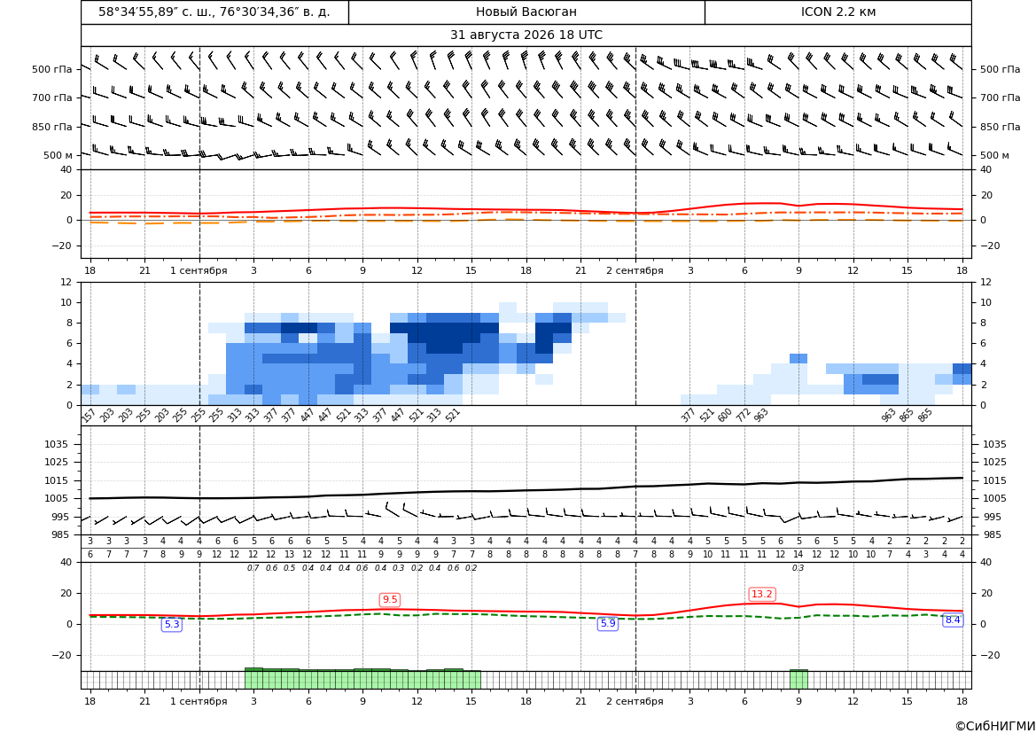Click the red 9.5 temperature maximum label

(390, 599)
